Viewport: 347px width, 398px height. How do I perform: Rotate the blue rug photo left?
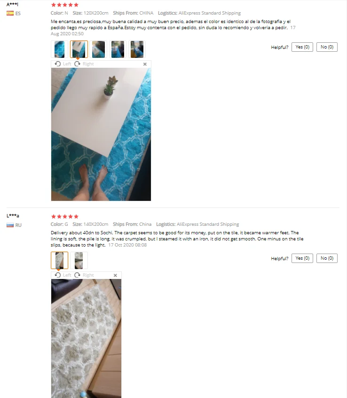[63, 64]
